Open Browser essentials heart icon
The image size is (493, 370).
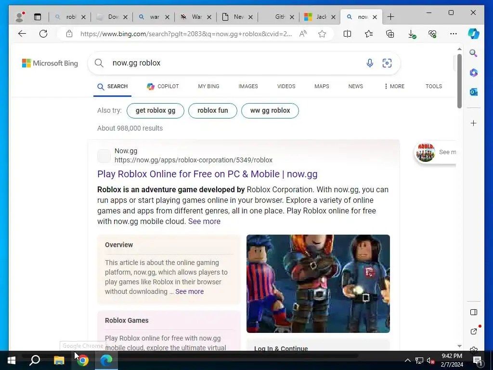point(432,34)
